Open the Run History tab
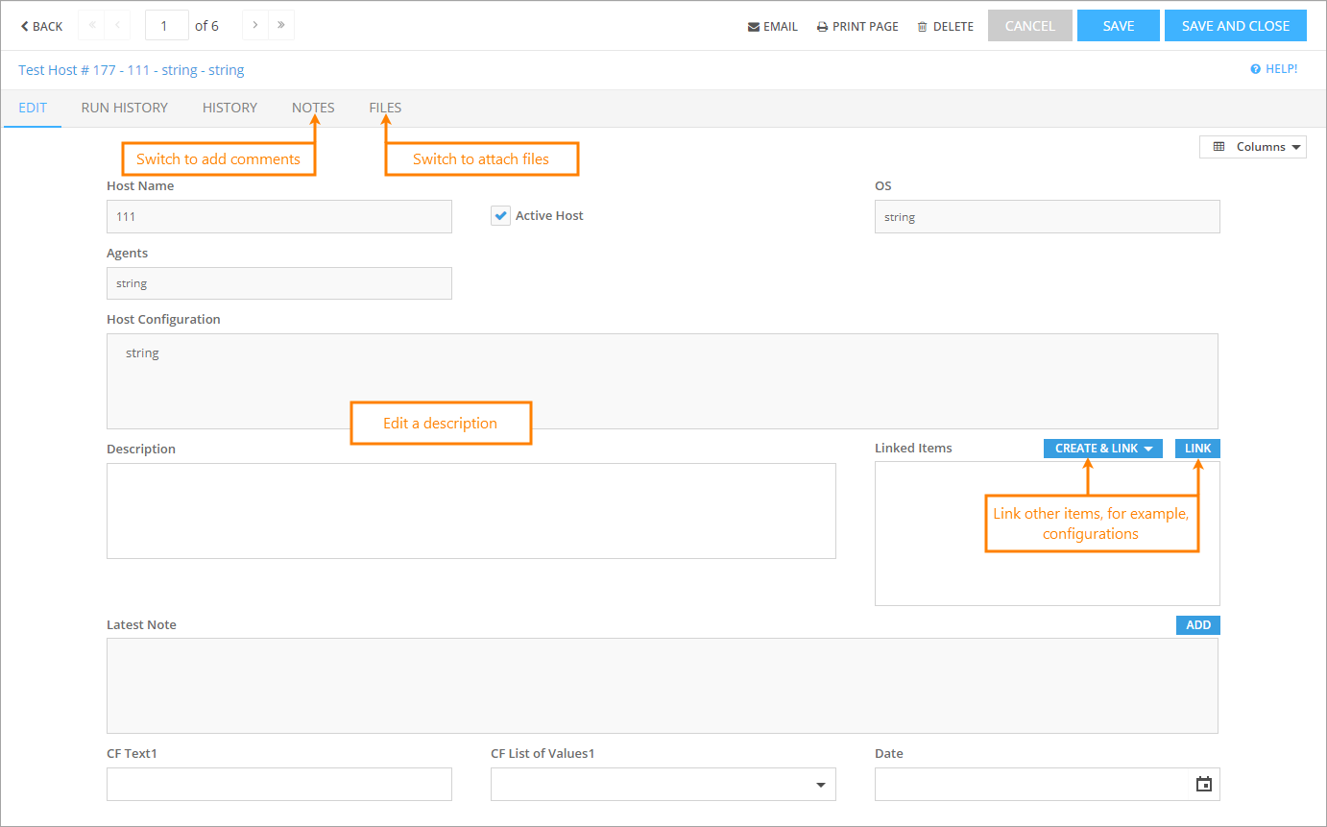This screenshot has height=827, width=1327. 124,108
